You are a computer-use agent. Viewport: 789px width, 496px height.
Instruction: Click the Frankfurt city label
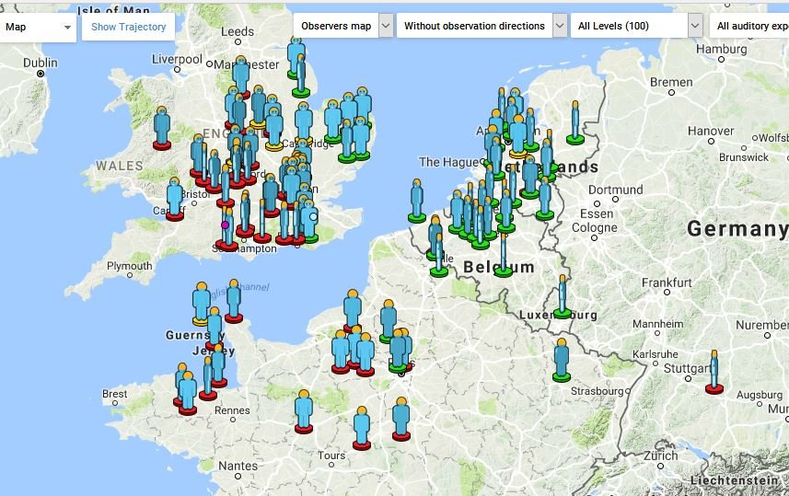667,283
